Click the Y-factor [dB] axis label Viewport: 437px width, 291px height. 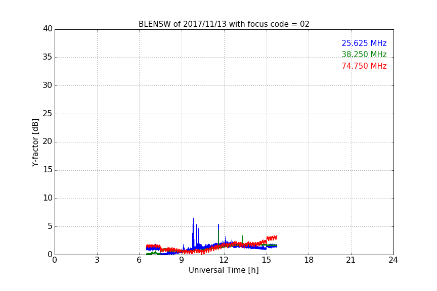pyautogui.click(x=35, y=142)
